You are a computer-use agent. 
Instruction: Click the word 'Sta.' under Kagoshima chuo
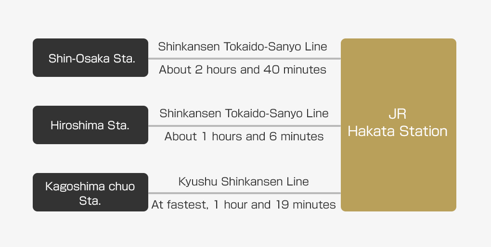(x=90, y=200)
